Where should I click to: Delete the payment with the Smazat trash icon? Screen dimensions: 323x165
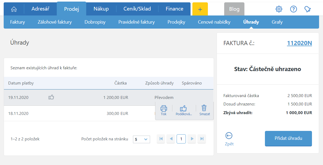point(204,108)
